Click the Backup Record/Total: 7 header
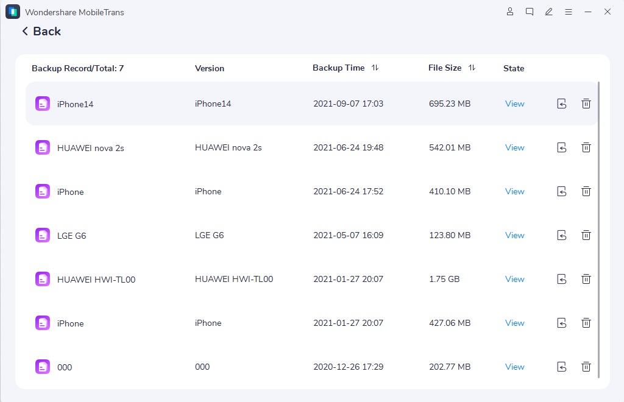Image resolution: width=624 pixels, height=402 pixels. point(77,68)
